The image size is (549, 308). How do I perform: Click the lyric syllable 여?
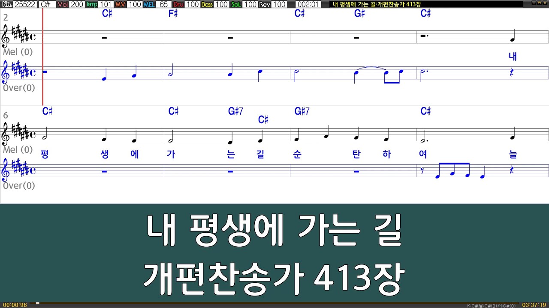click(423, 154)
